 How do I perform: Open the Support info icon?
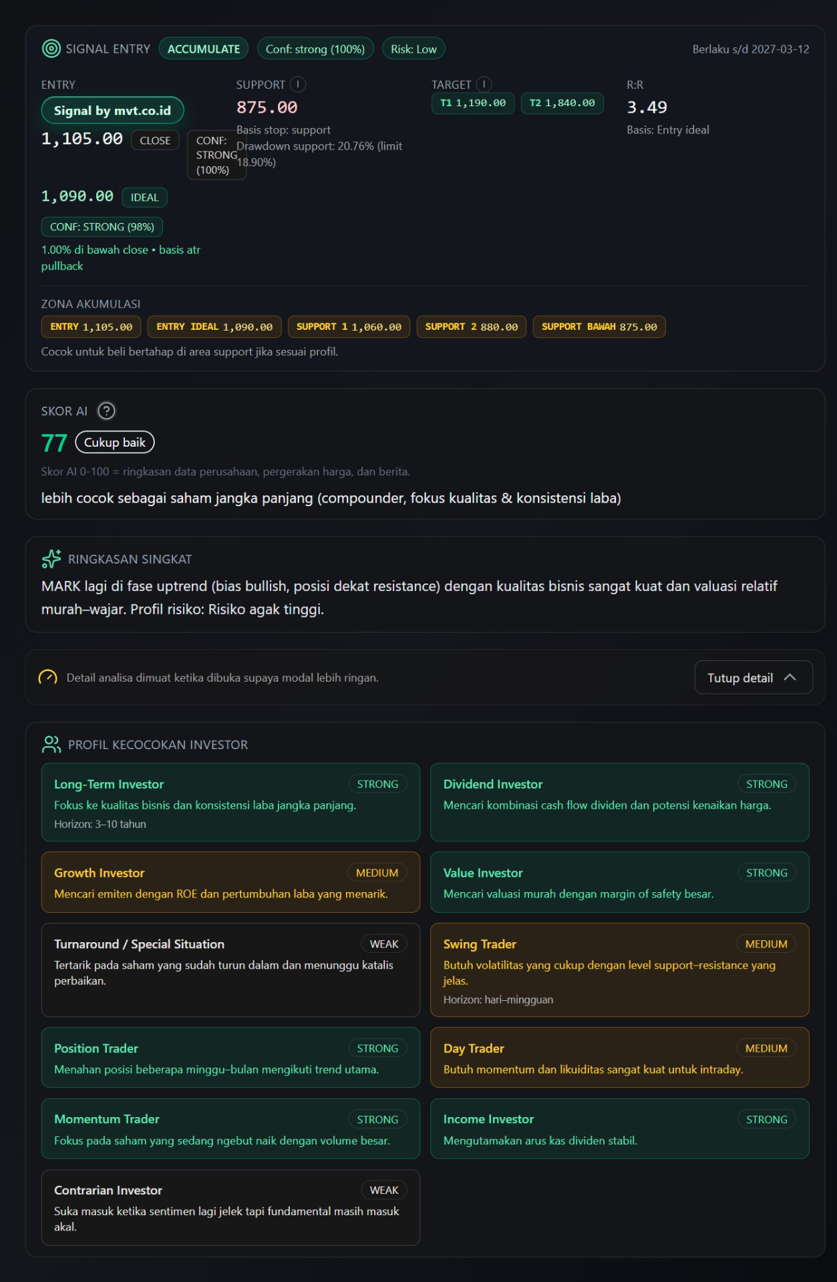pos(298,85)
